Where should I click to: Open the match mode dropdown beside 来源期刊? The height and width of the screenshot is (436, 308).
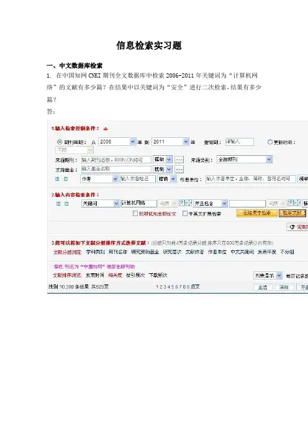[163, 160]
